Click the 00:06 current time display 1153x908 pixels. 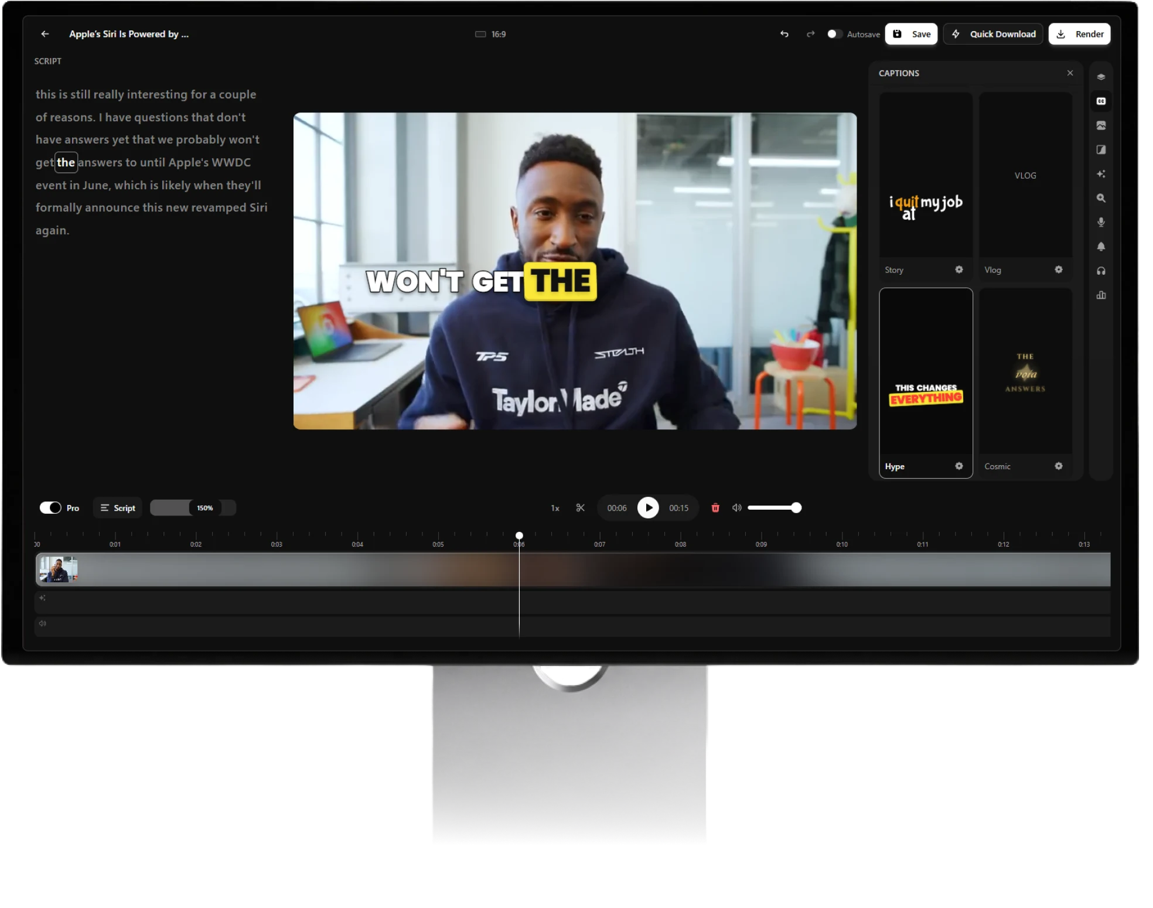click(x=616, y=508)
